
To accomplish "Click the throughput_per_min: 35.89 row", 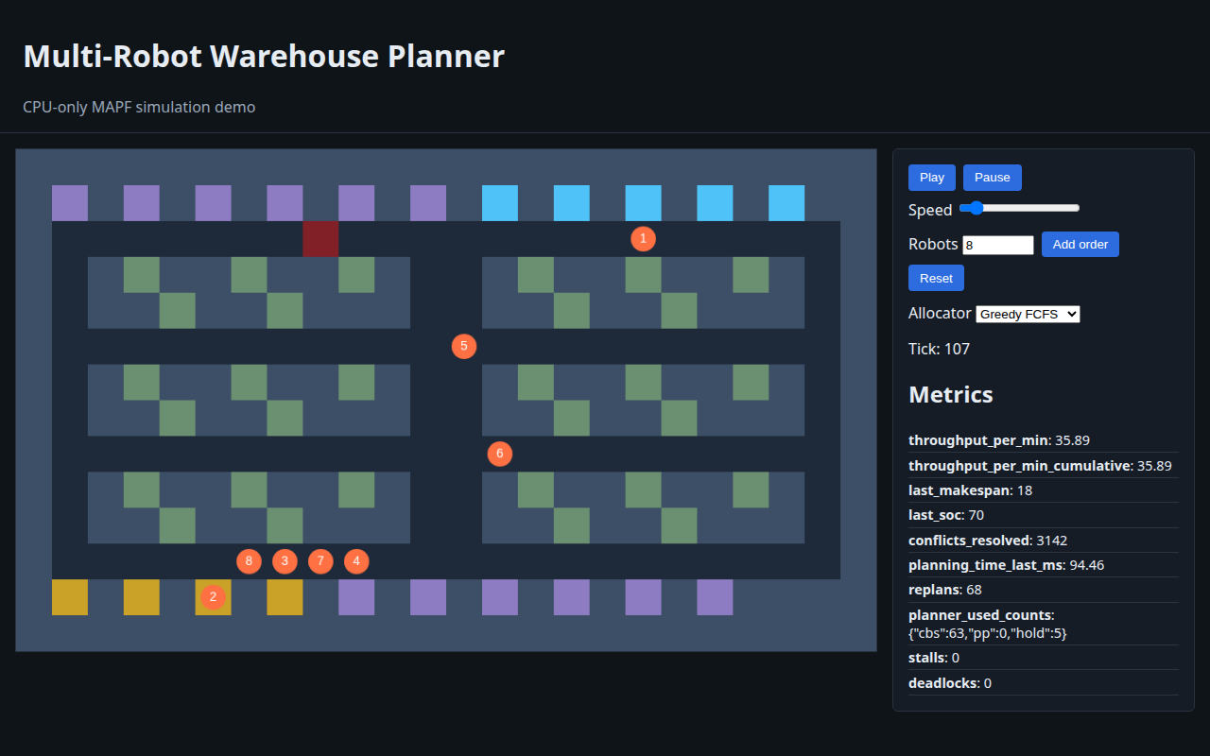I will click(1044, 440).
